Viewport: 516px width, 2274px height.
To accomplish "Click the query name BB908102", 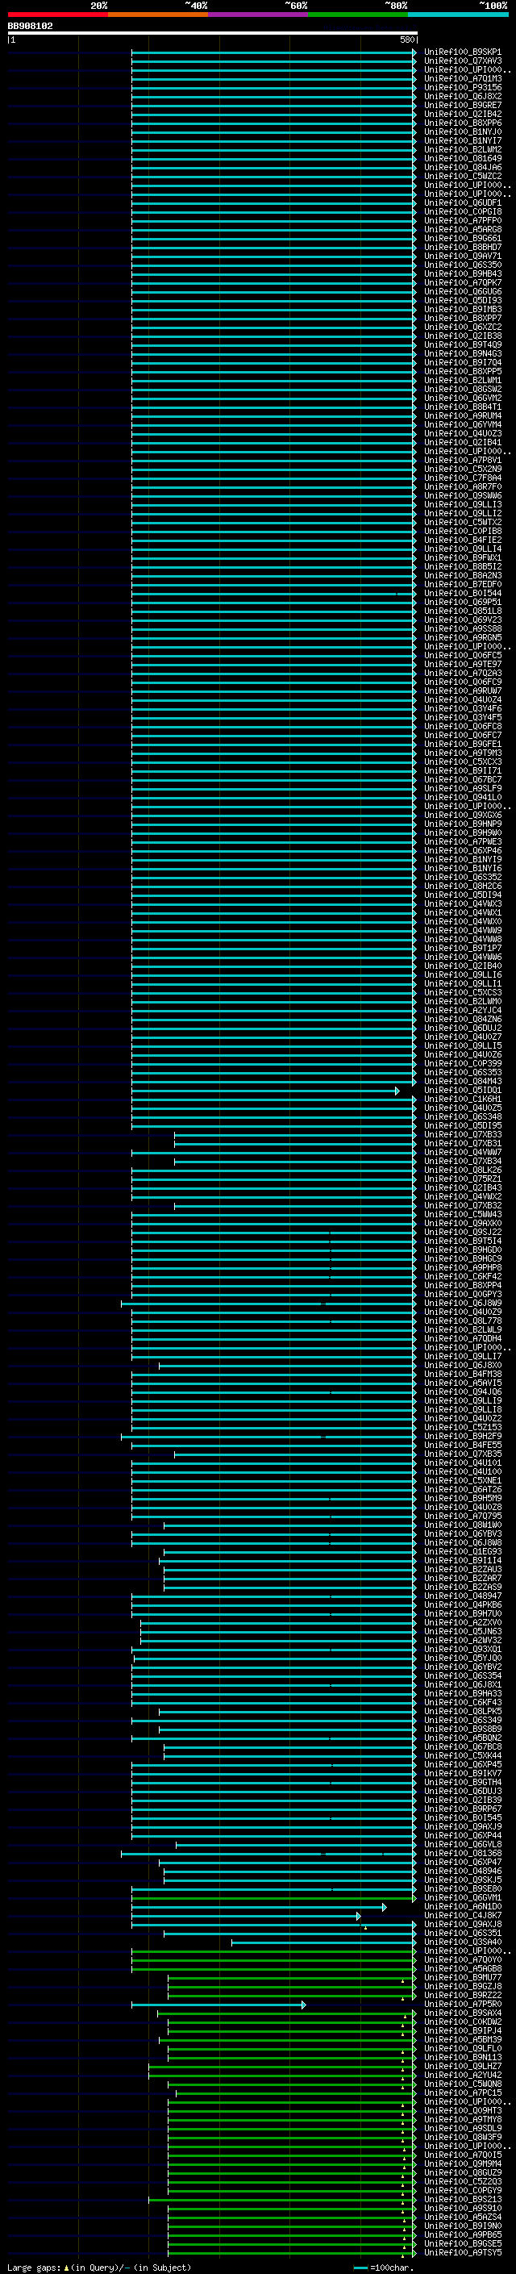I will tap(30, 27).
